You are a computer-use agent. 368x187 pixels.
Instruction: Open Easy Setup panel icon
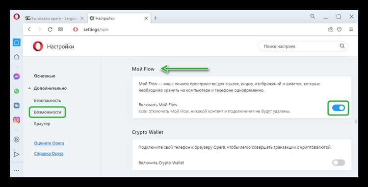(351, 29)
